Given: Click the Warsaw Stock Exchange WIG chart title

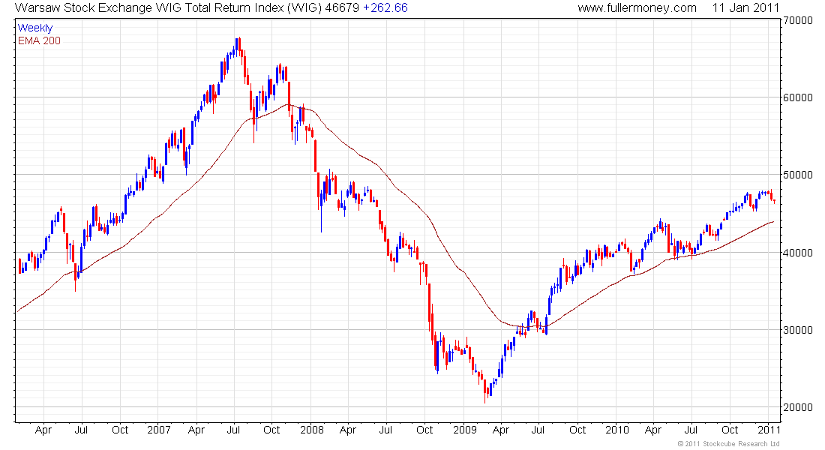Looking at the screenshot, I should coord(168,8).
